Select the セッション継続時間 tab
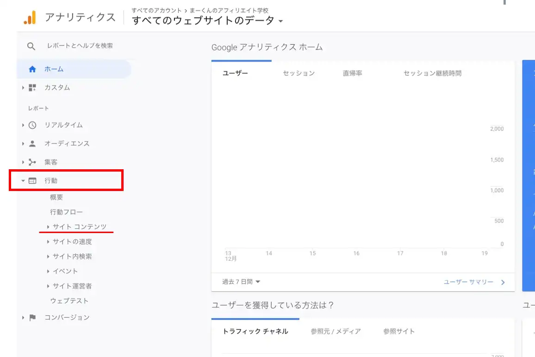 (432, 74)
